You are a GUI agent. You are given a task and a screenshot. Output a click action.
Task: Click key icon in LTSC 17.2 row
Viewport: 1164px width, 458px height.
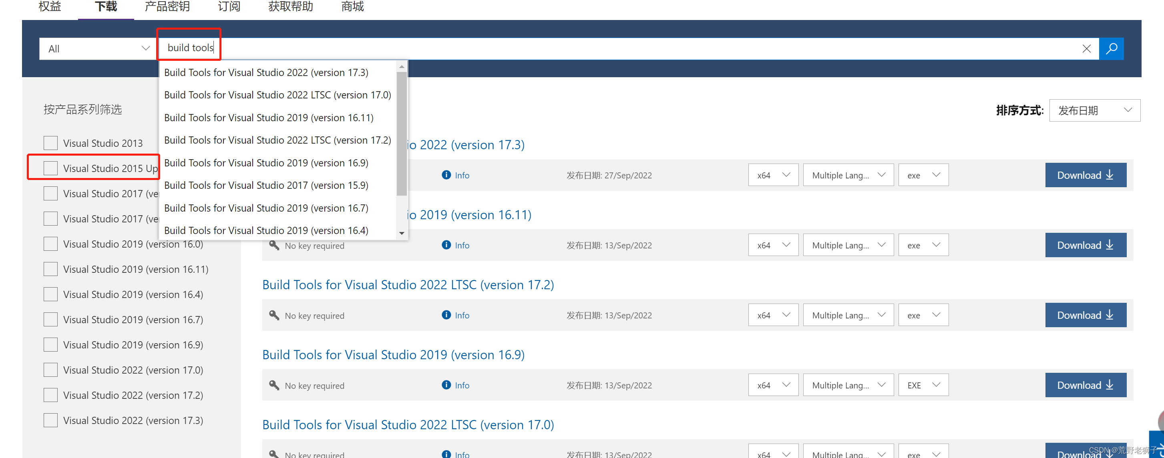[x=274, y=315]
